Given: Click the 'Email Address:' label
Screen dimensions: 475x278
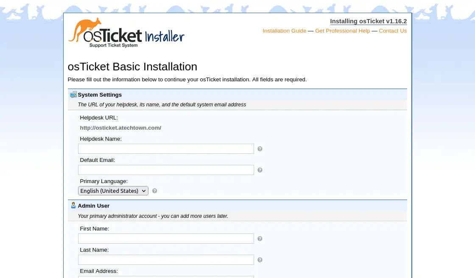Looking at the screenshot, I should coord(99,271).
